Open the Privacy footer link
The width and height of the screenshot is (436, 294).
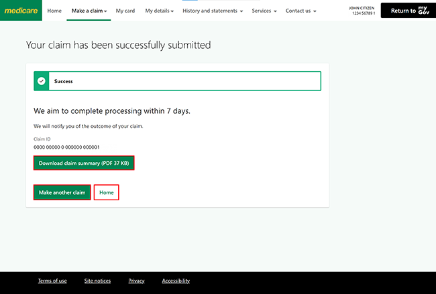[136, 281]
